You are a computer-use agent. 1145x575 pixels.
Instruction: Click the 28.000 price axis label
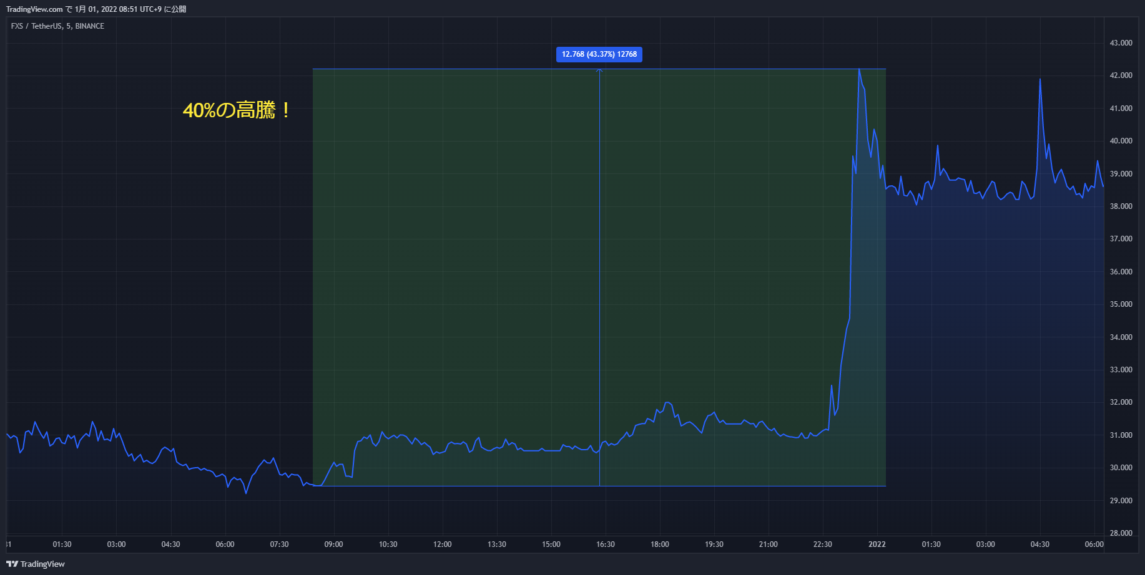(x=1121, y=533)
